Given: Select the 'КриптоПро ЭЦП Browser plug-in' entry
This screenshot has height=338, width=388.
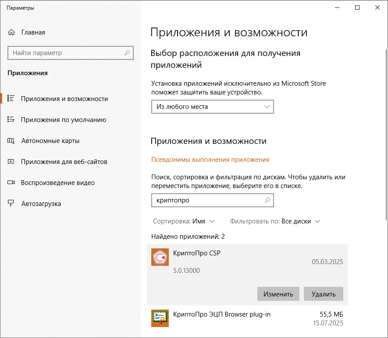Looking at the screenshot, I should coord(247,318).
